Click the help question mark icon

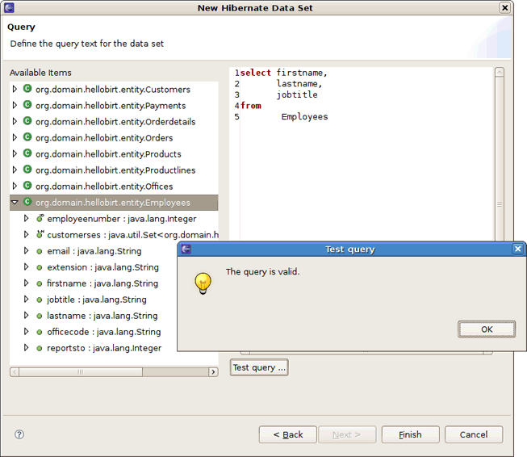click(x=19, y=434)
